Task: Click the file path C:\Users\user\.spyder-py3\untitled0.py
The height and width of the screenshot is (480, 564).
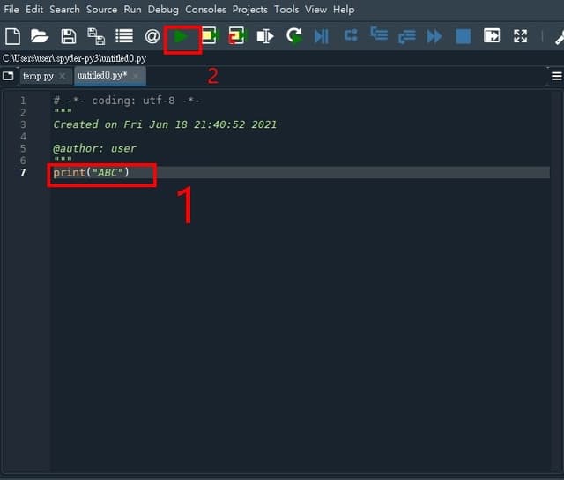Action: (74, 58)
